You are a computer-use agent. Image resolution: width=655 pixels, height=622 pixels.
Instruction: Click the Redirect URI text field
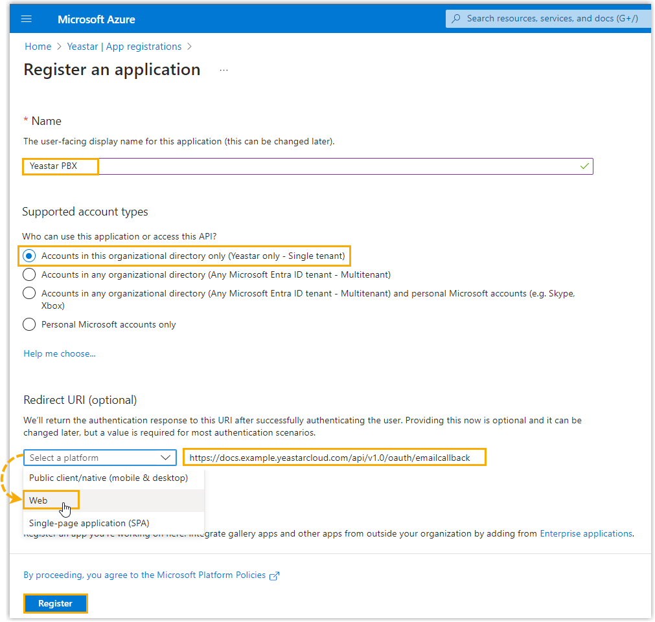pyautogui.click(x=334, y=458)
